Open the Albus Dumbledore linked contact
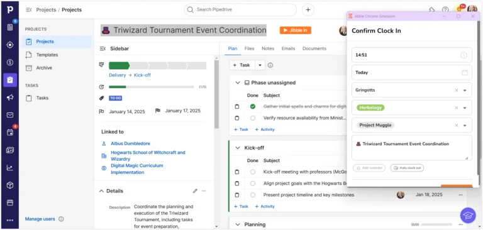Screen dimensions: 483x230 pyautogui.click(x=130, y=143)
